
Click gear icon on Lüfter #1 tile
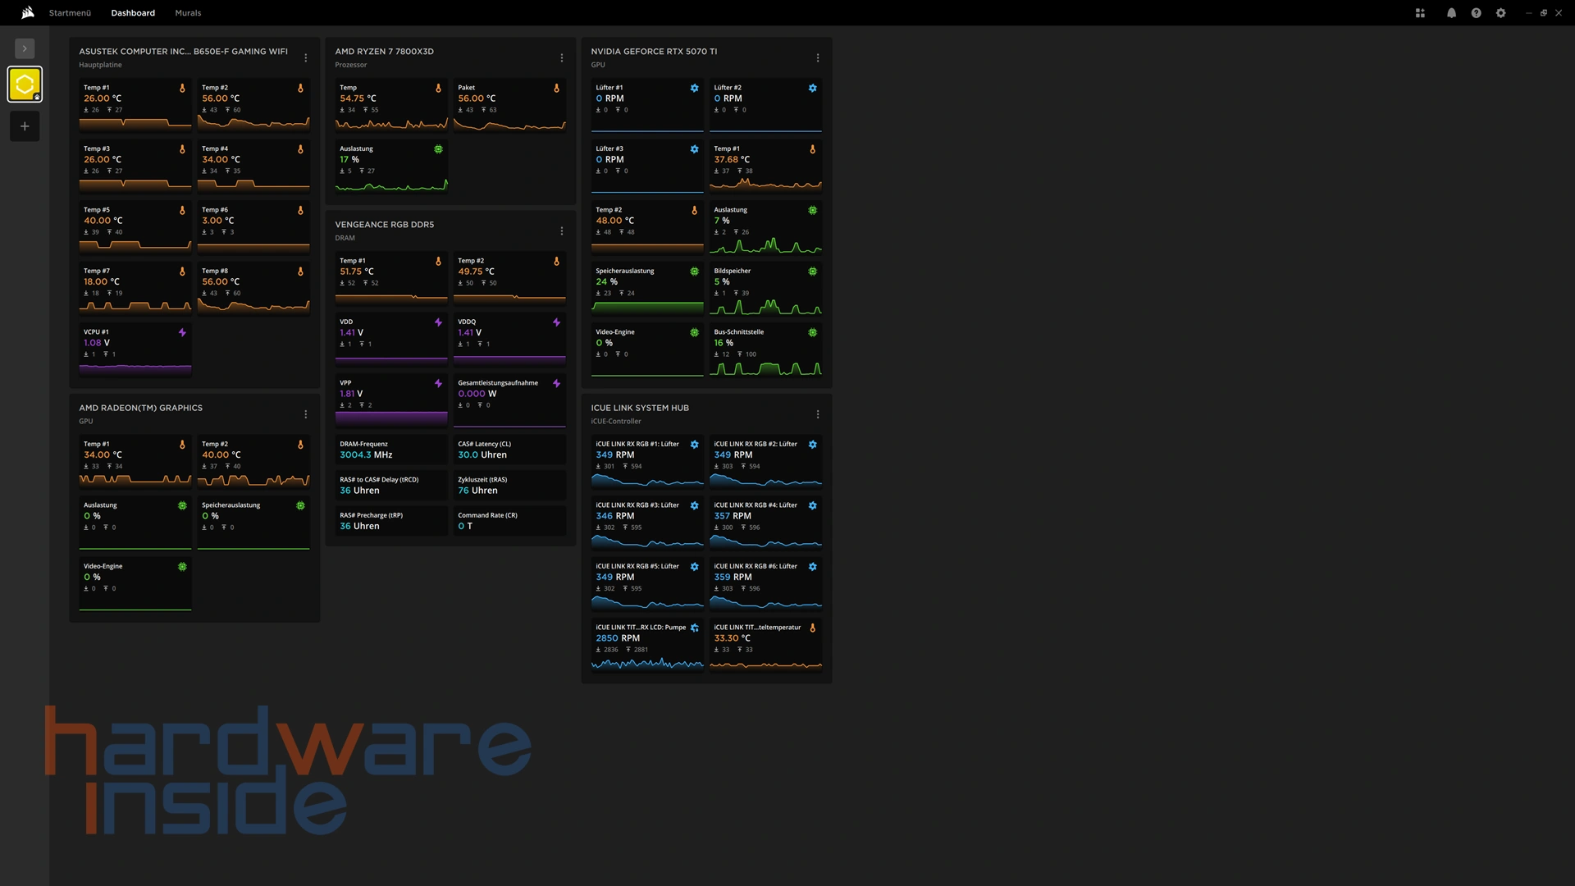[694, 88]
